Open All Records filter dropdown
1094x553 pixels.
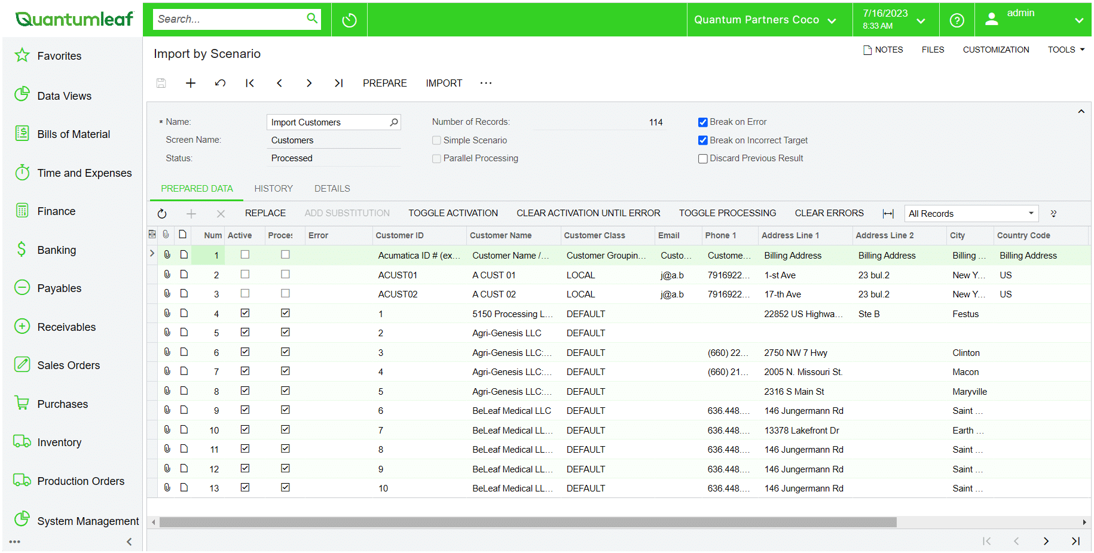[1031, 214]
